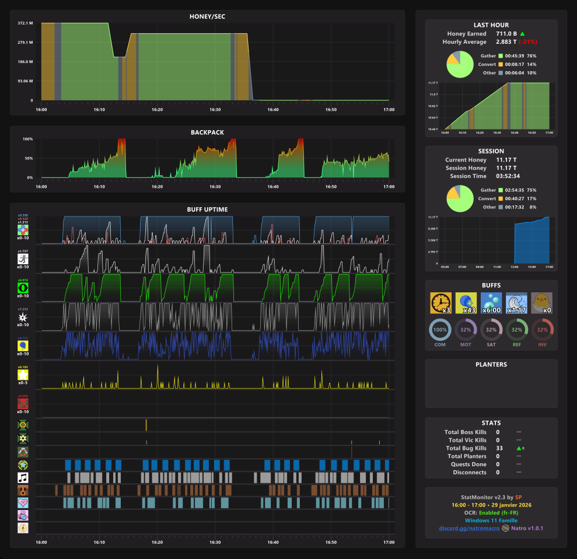Click the white music note Melody icon
This screenshot has height=559, width=577.
(x=23, y=478)
